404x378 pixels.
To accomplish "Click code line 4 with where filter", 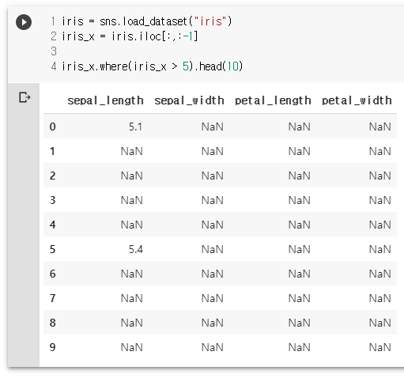I will tap(152, 66).
